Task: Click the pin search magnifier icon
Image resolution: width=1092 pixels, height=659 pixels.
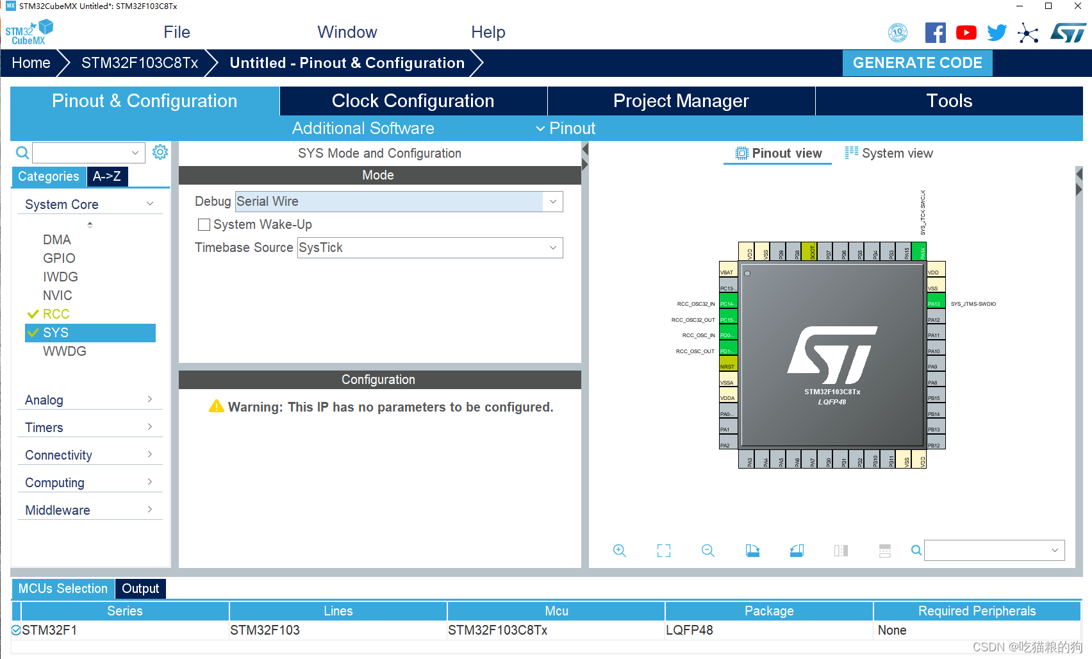Action: 916,550
